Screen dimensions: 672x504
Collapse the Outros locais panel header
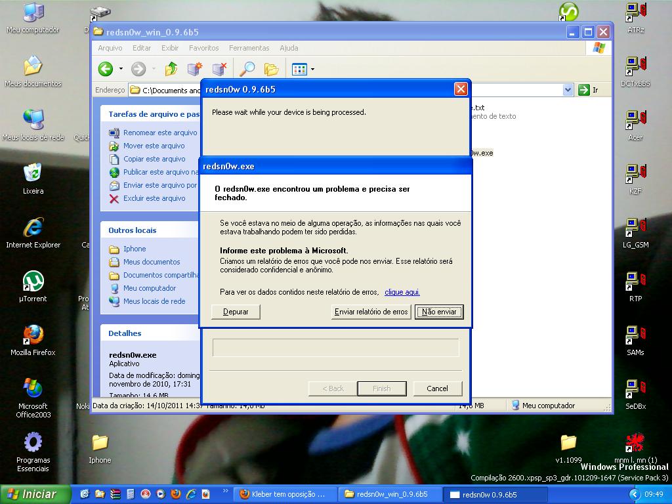(150, 230)
